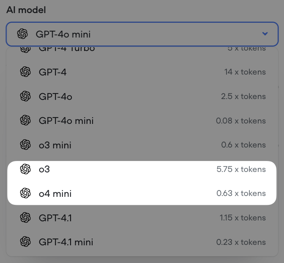Click the icon next to GPT-4.1 mini
The image size is (284, 263).
[x=25, y=242]
